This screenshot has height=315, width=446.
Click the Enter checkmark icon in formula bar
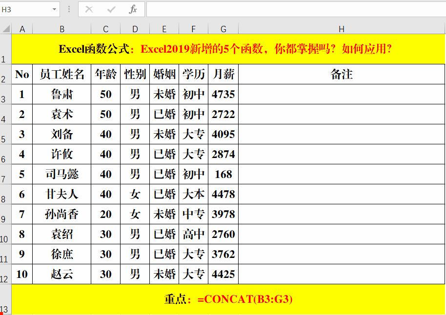tap(111, 10)
